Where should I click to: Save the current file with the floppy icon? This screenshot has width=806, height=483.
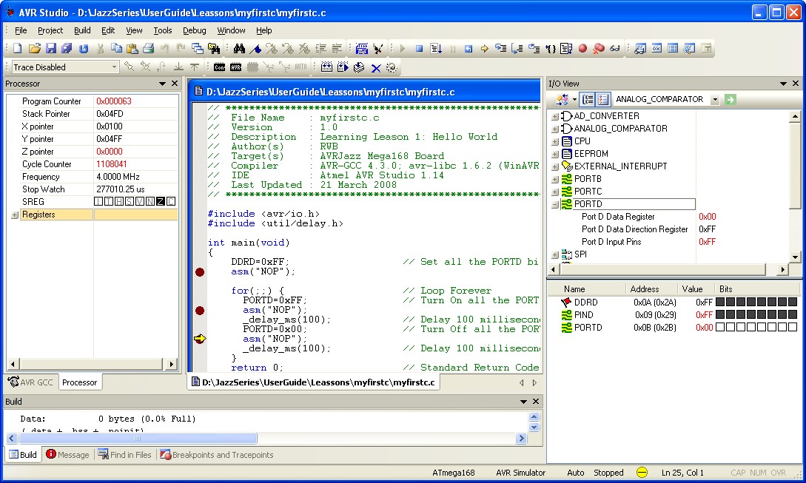(50, 48)
